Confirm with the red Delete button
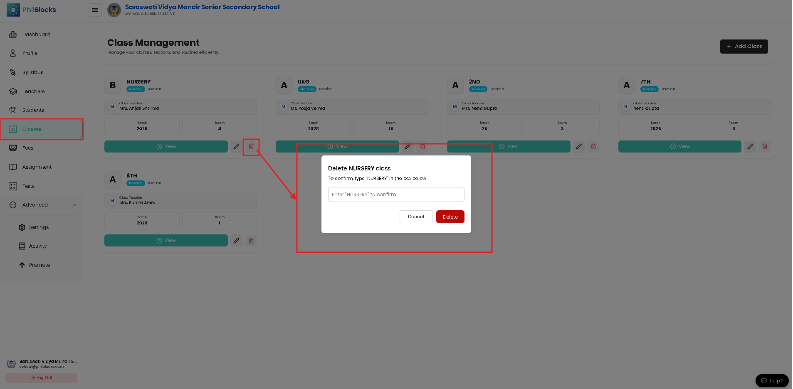This screenshot has width=793, height=389. click(x=450, y=217)
